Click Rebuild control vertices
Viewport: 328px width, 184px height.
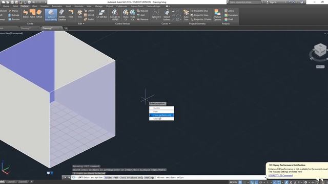142,11
